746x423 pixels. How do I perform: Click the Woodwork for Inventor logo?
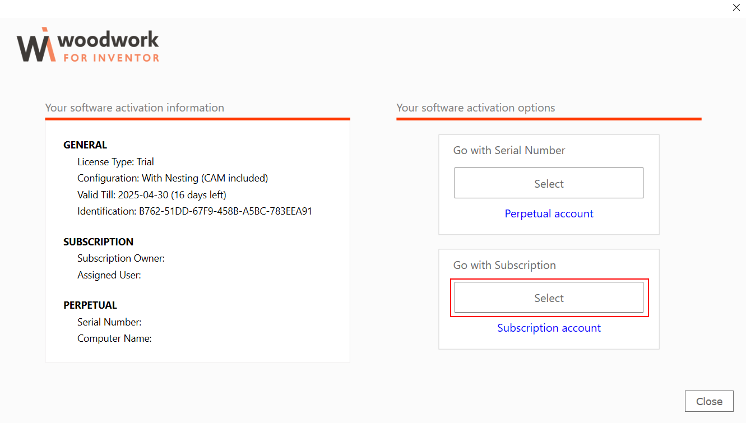click(x=88, y=45)
